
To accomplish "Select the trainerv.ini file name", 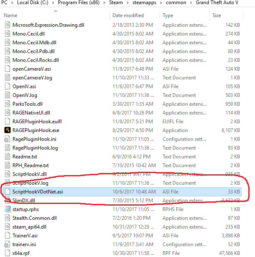I will 24,244.
